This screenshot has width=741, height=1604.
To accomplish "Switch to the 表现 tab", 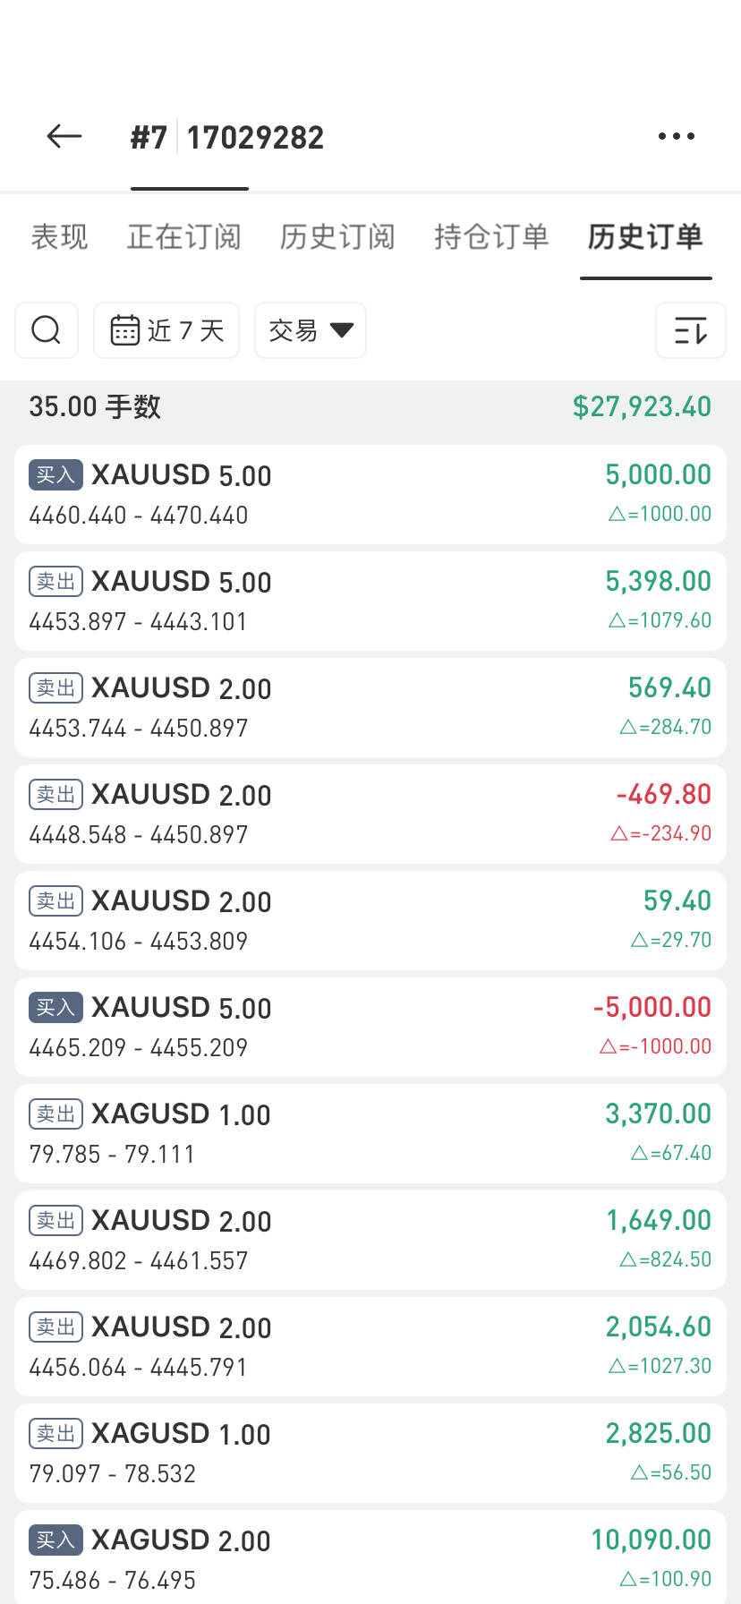I will [60, 236].
